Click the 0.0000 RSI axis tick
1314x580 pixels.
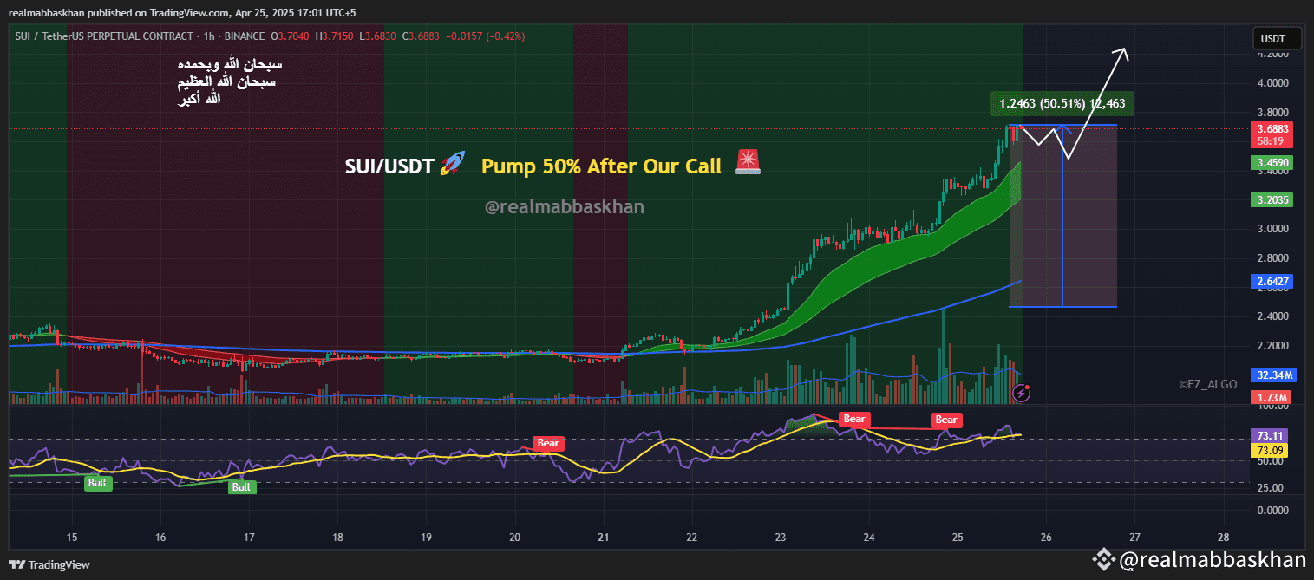click(x=1272, y=511)
